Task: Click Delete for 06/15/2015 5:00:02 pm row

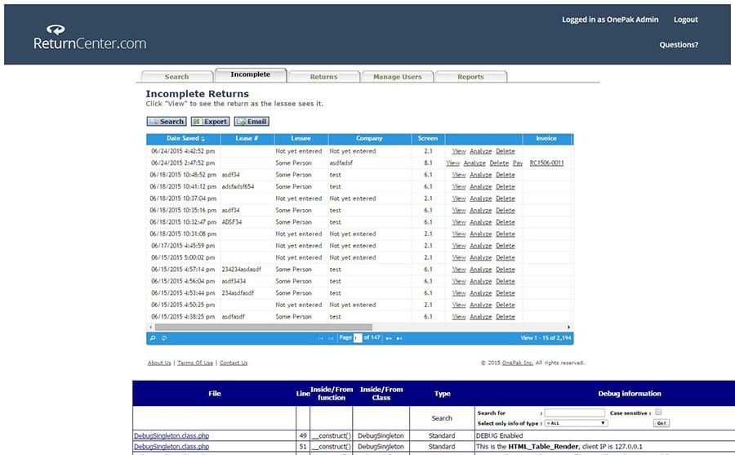Action: coord(506,257)
